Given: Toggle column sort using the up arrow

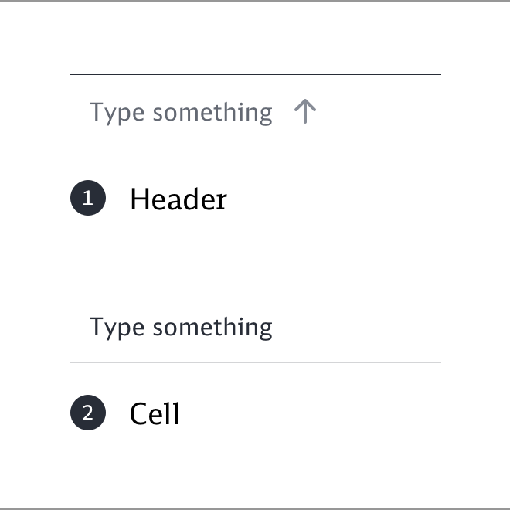Looking at the screenshot, I should point(305,112).
